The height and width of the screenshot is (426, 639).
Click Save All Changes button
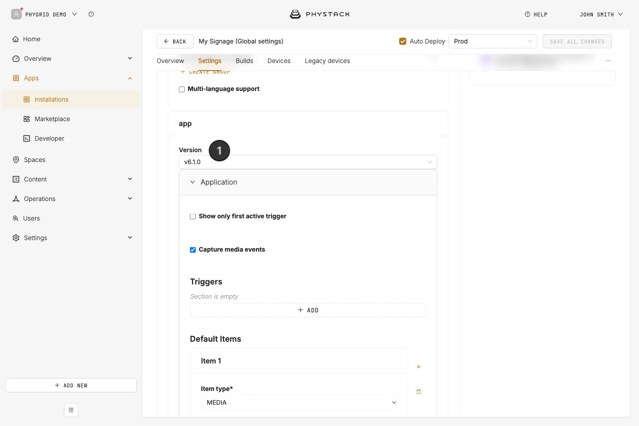(x=577, y=41)
